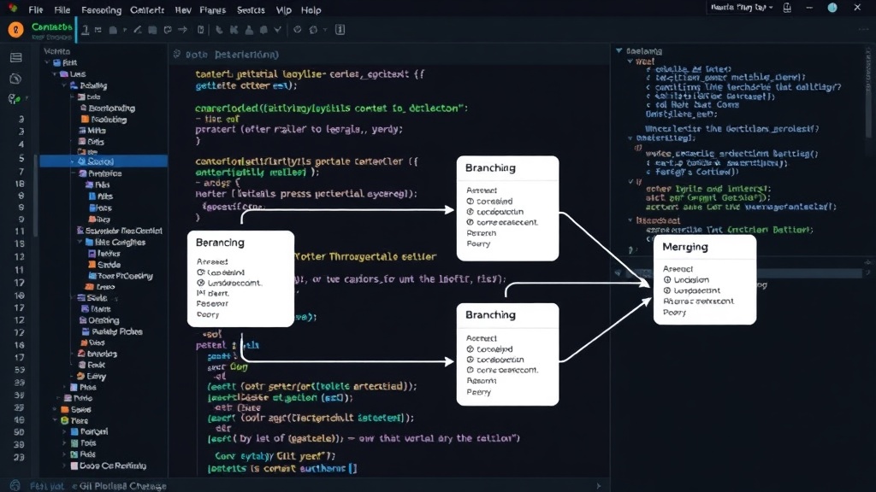Image resolution: width=876 pixels, height=492 pixels.
Task: Select the highlighted item in file tree
Action: click(104, 161)
